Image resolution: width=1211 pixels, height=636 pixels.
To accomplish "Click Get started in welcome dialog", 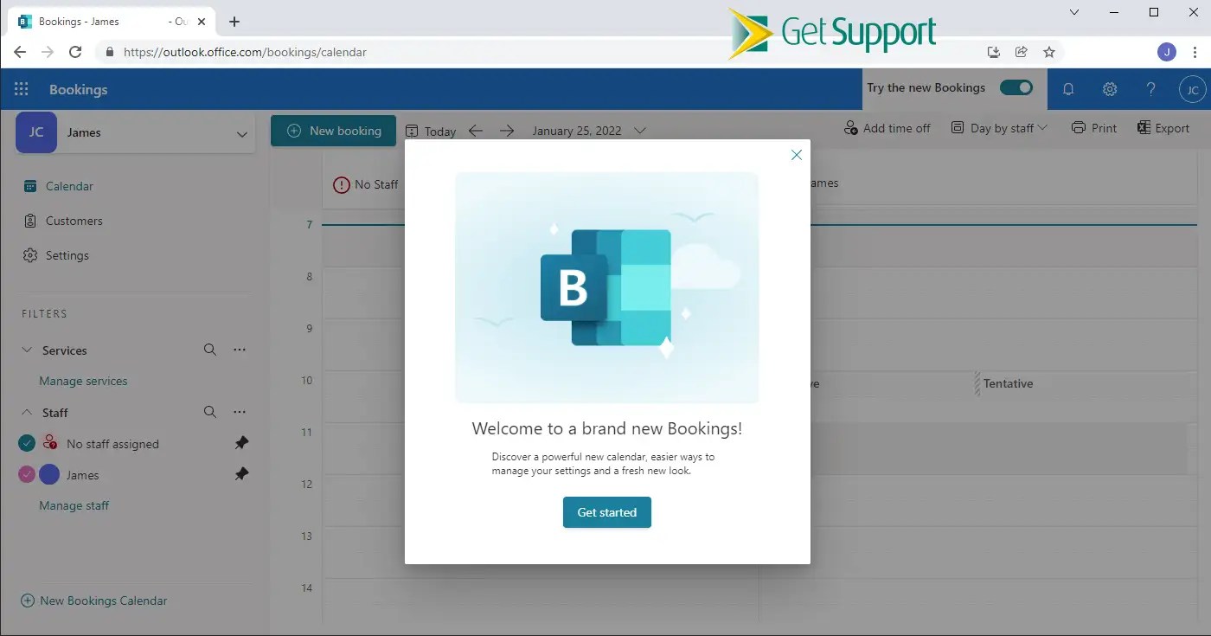I will pyautogui.click(x=606, y=512).
